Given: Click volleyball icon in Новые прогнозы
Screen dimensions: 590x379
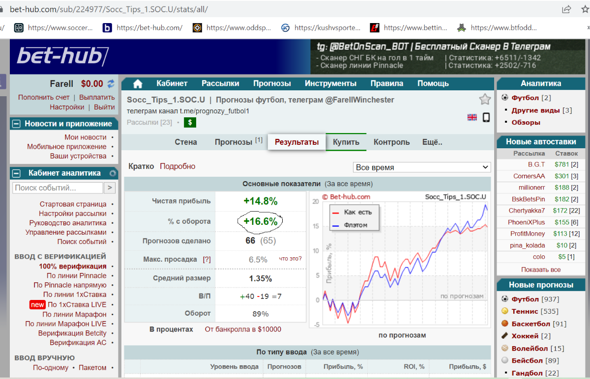Looking at the screenshot, I should pyautogui.click(x=505, y=348).
